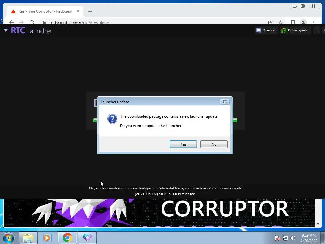This screenshot has height=244, width=325.
Task: Select the Real-Time Corruptor Chrome tab
Action: tap(45, 11)
